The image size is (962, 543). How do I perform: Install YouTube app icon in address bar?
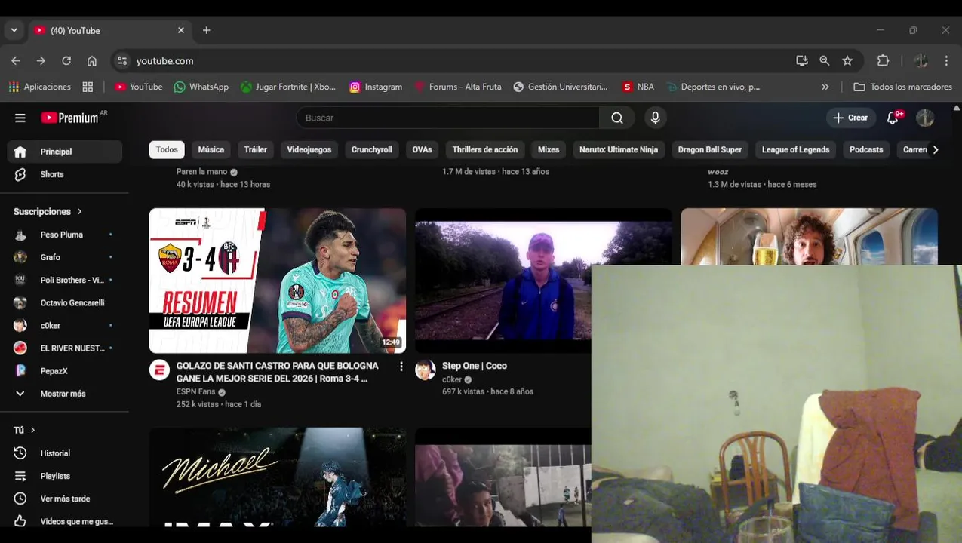[802, 61]
